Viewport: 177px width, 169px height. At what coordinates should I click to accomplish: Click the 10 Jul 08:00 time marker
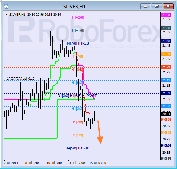pyautogui.click(x=55, y=163)
